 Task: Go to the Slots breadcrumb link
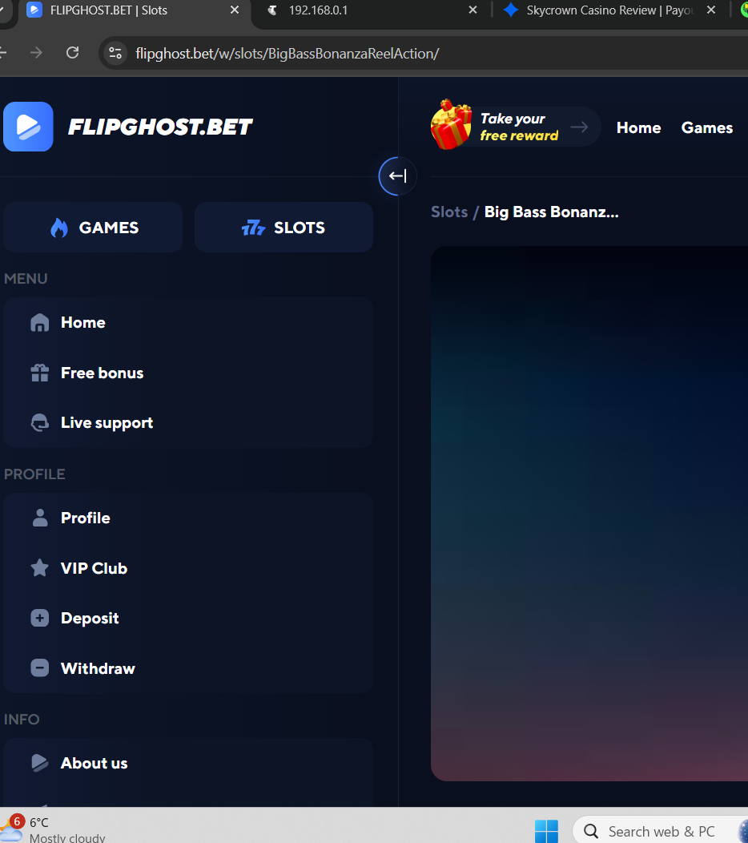point(449,212)
